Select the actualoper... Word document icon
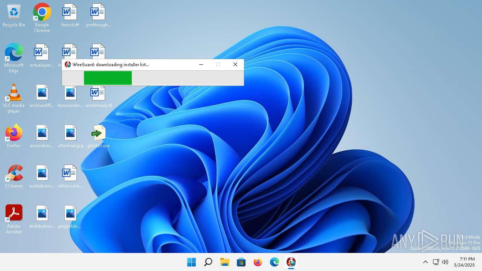This screenshot has height=271, width=482. (x=42, y=56)
